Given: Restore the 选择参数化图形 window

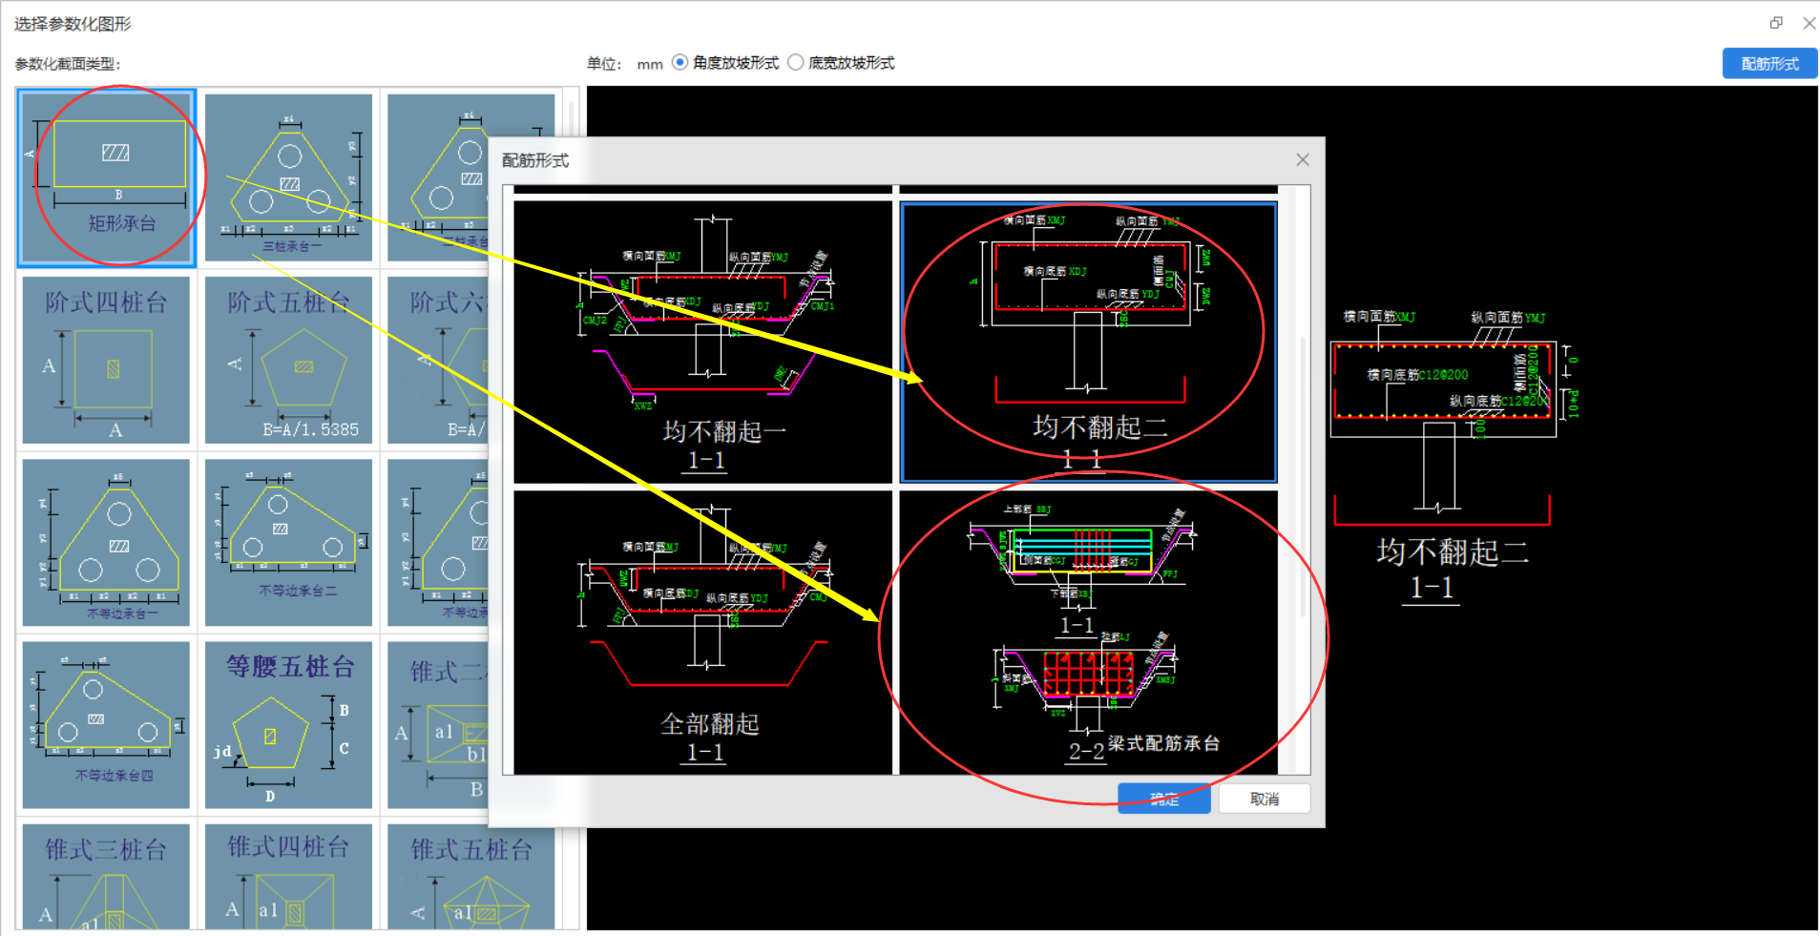Looking at the screenshot, I should pos(1776,23).
